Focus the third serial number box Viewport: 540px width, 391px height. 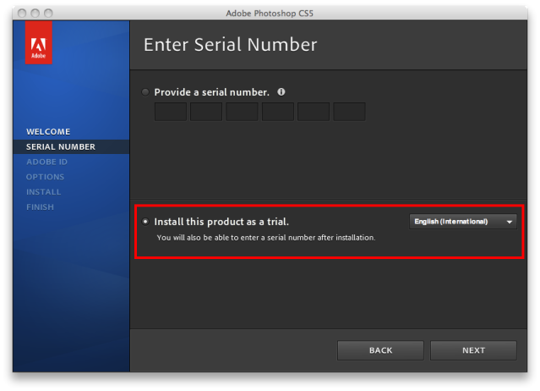(242, 112)
